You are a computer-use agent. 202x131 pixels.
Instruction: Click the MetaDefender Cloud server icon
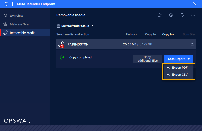(x=58, y=26)
